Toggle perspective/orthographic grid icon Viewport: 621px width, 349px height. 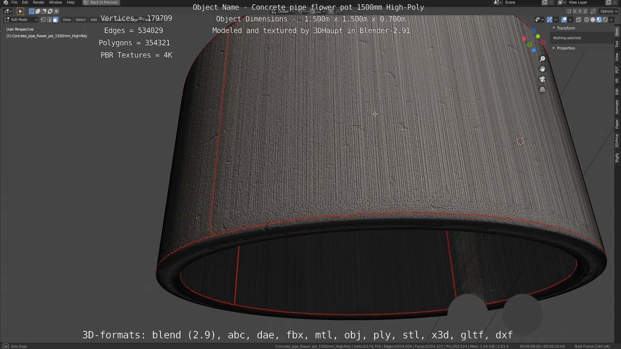(542, 90)
